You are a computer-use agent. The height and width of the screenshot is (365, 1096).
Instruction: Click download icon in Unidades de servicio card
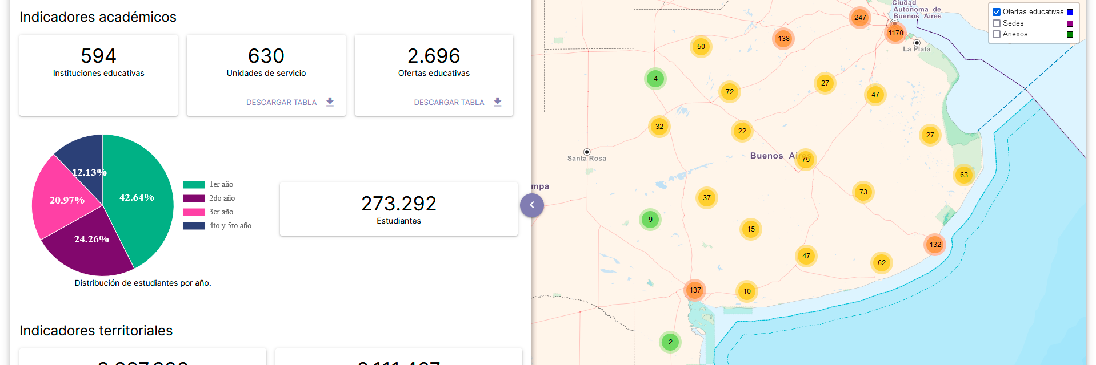point(330,102)
